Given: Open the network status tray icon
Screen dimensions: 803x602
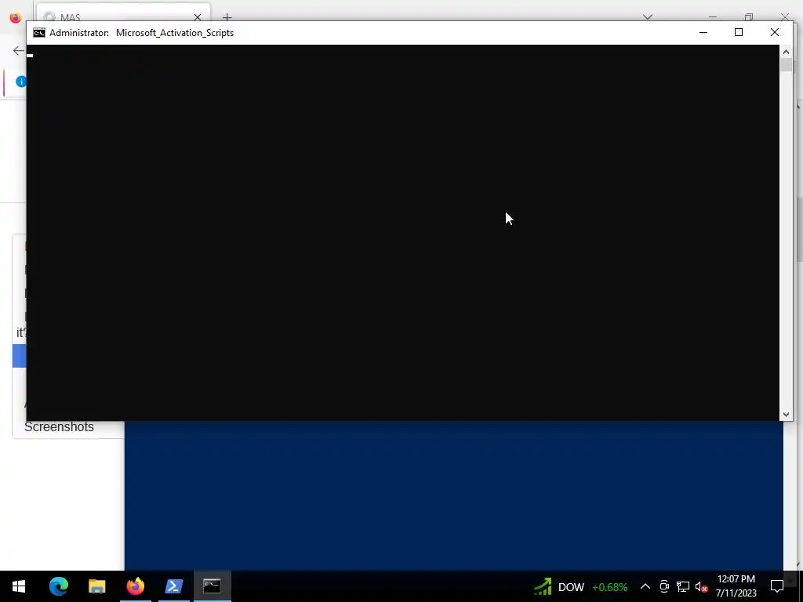Looking at the screenshot, I should pos(683,586).
